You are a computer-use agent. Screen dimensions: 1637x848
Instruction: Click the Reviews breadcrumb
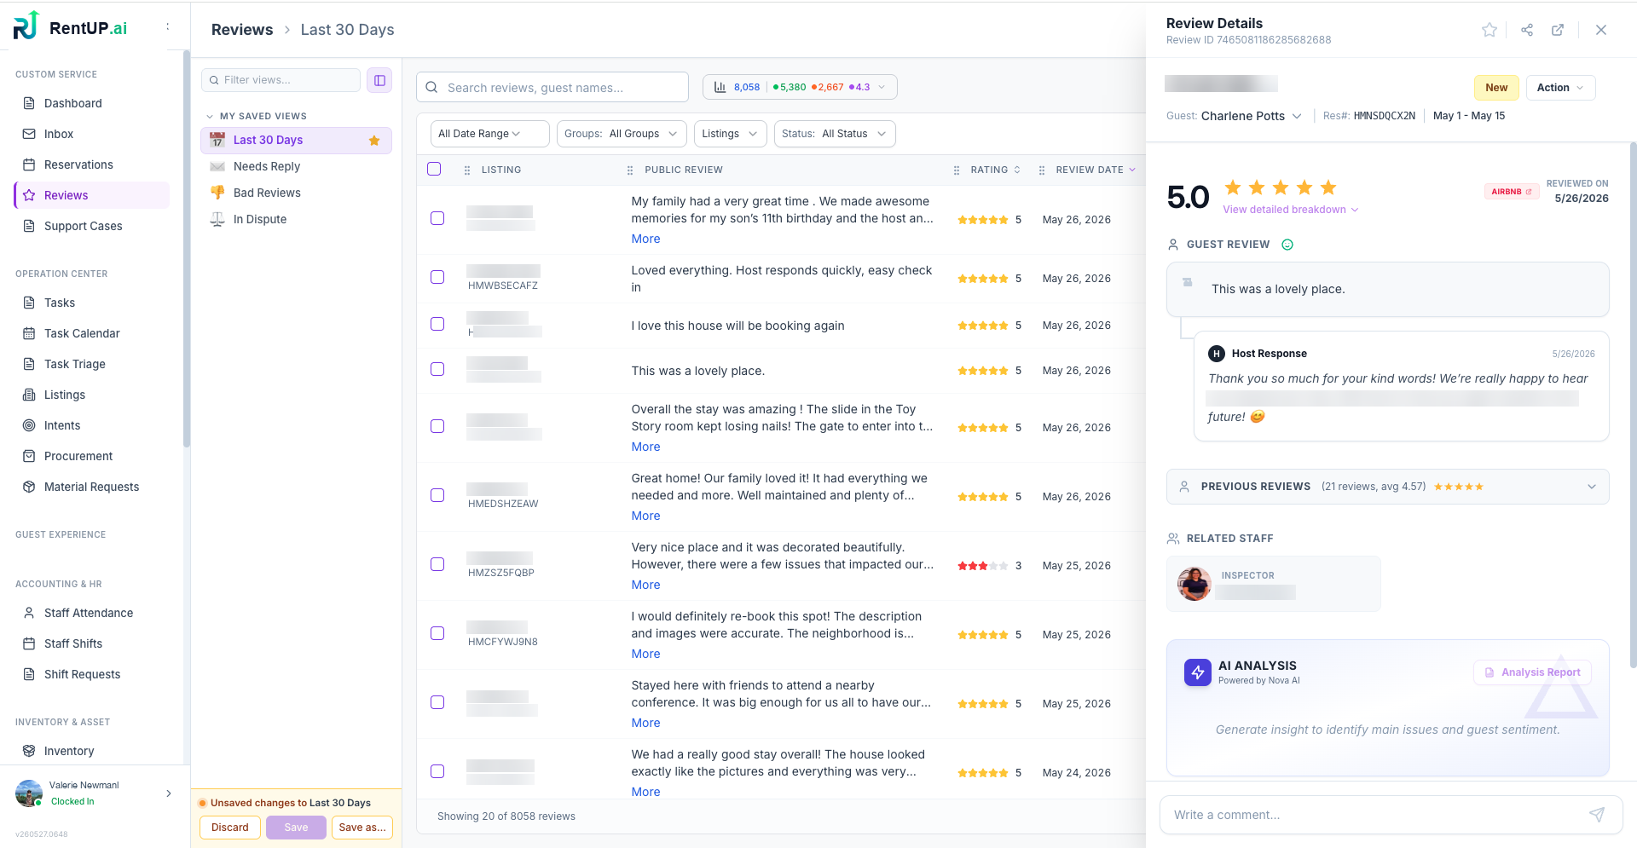(x=242, y=30)
